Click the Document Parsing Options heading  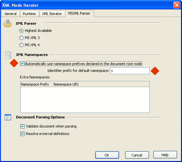tap(40, 117)
